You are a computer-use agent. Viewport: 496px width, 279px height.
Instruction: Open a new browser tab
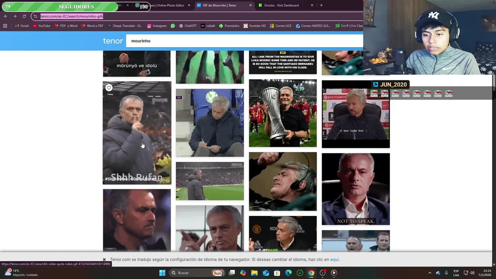pos(321,5)
